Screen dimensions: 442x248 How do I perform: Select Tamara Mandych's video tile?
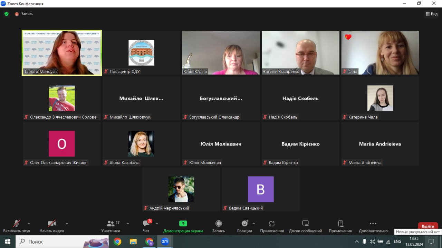[62, 52]
